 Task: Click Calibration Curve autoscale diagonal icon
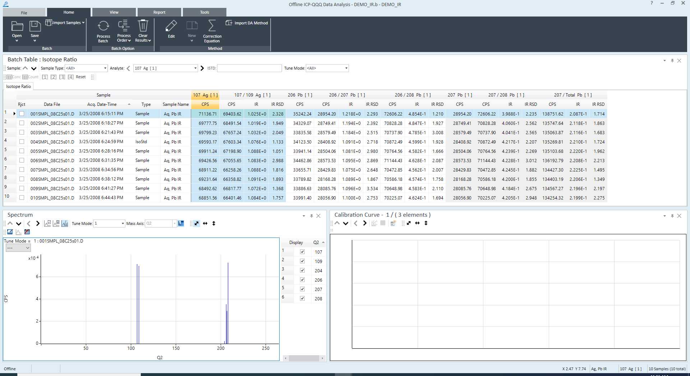409,223
